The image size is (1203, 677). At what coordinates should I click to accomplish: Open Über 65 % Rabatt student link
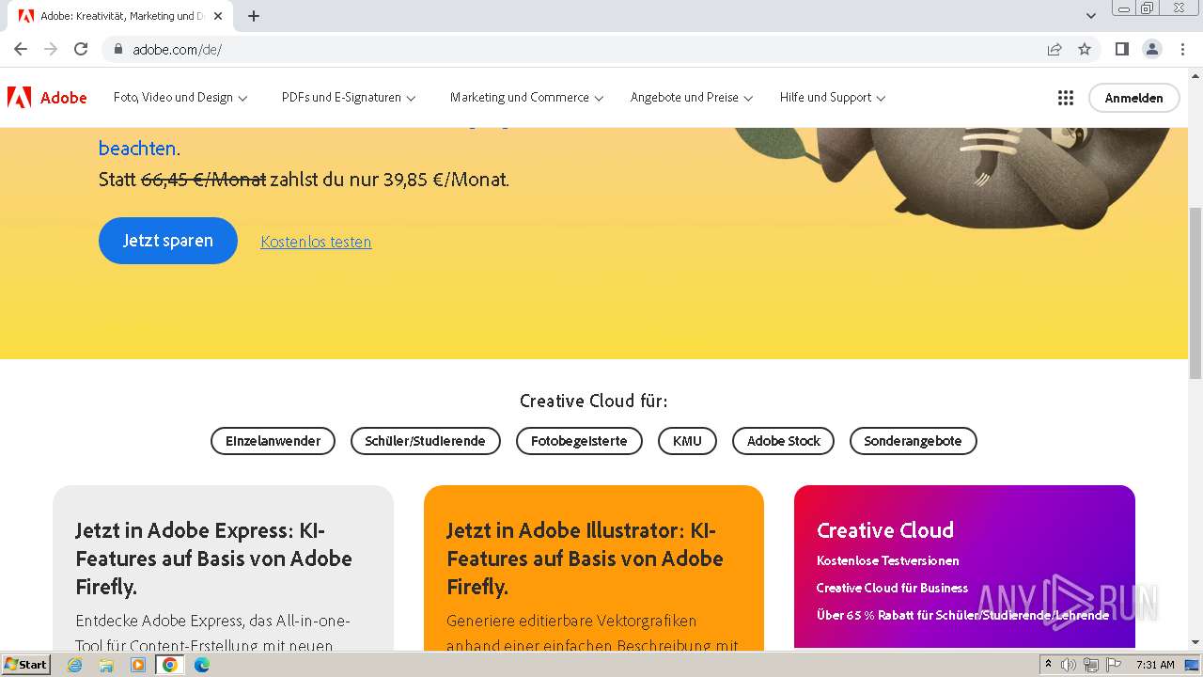[x=962, y=615]
